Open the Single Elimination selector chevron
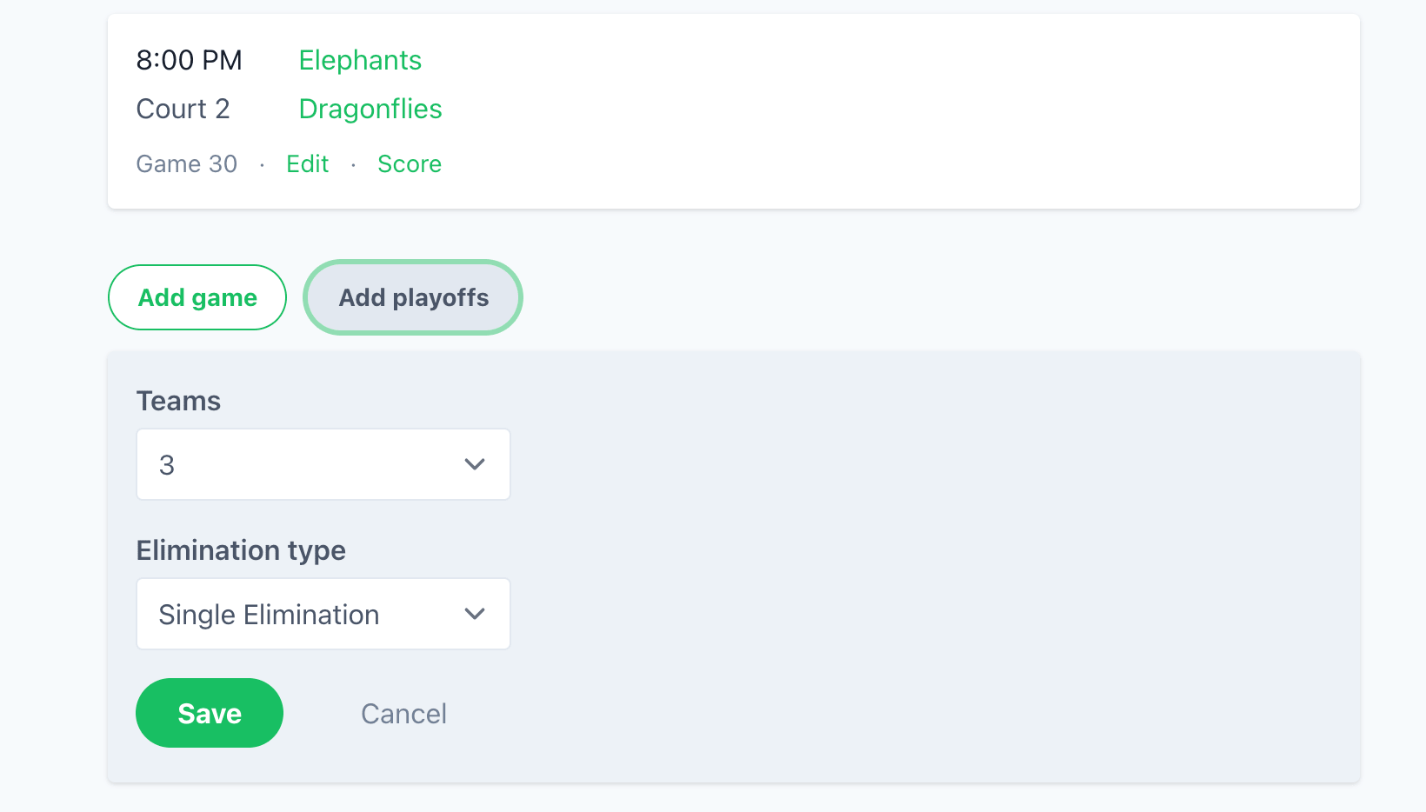This screenshot has width=1426, height=812. (x=475, y=614)
